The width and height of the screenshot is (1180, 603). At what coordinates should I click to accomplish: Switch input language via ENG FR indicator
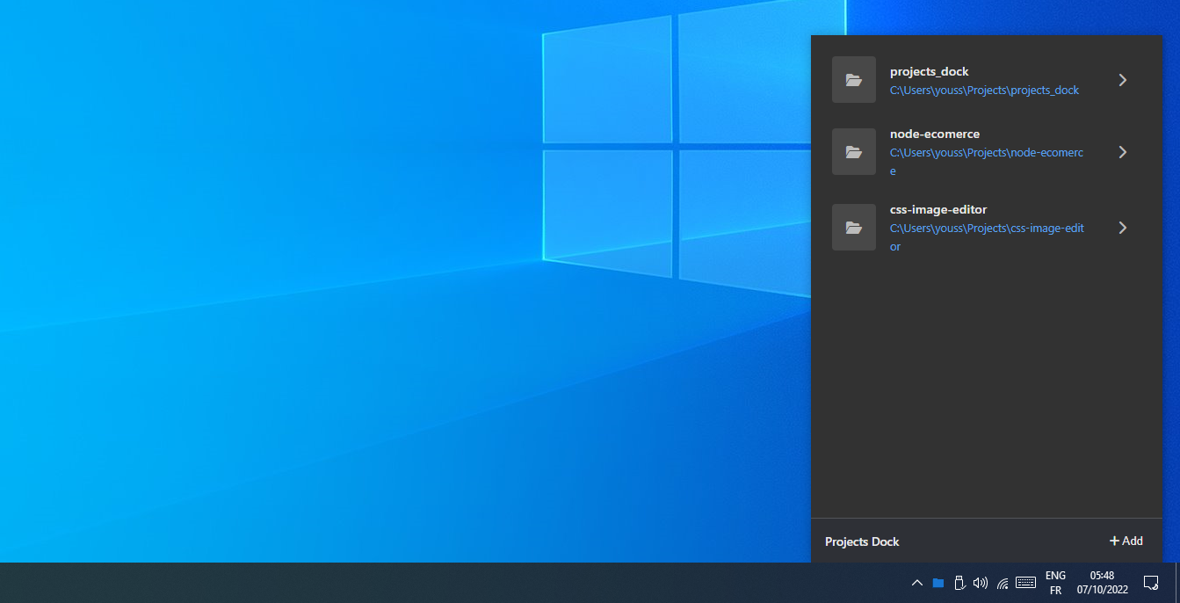coord(1054,581)
